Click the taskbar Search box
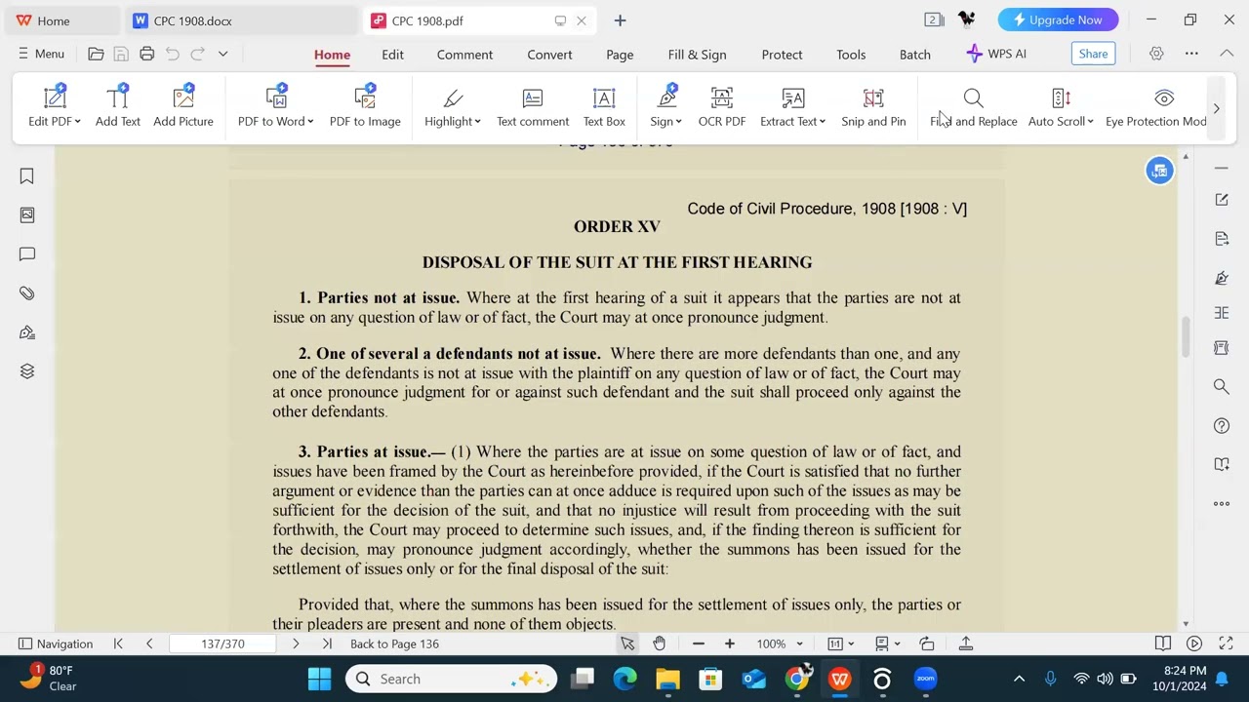1249x702 pixels. coord(451,679)
